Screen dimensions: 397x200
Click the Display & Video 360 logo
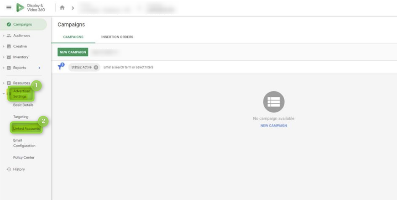(21, 8)
